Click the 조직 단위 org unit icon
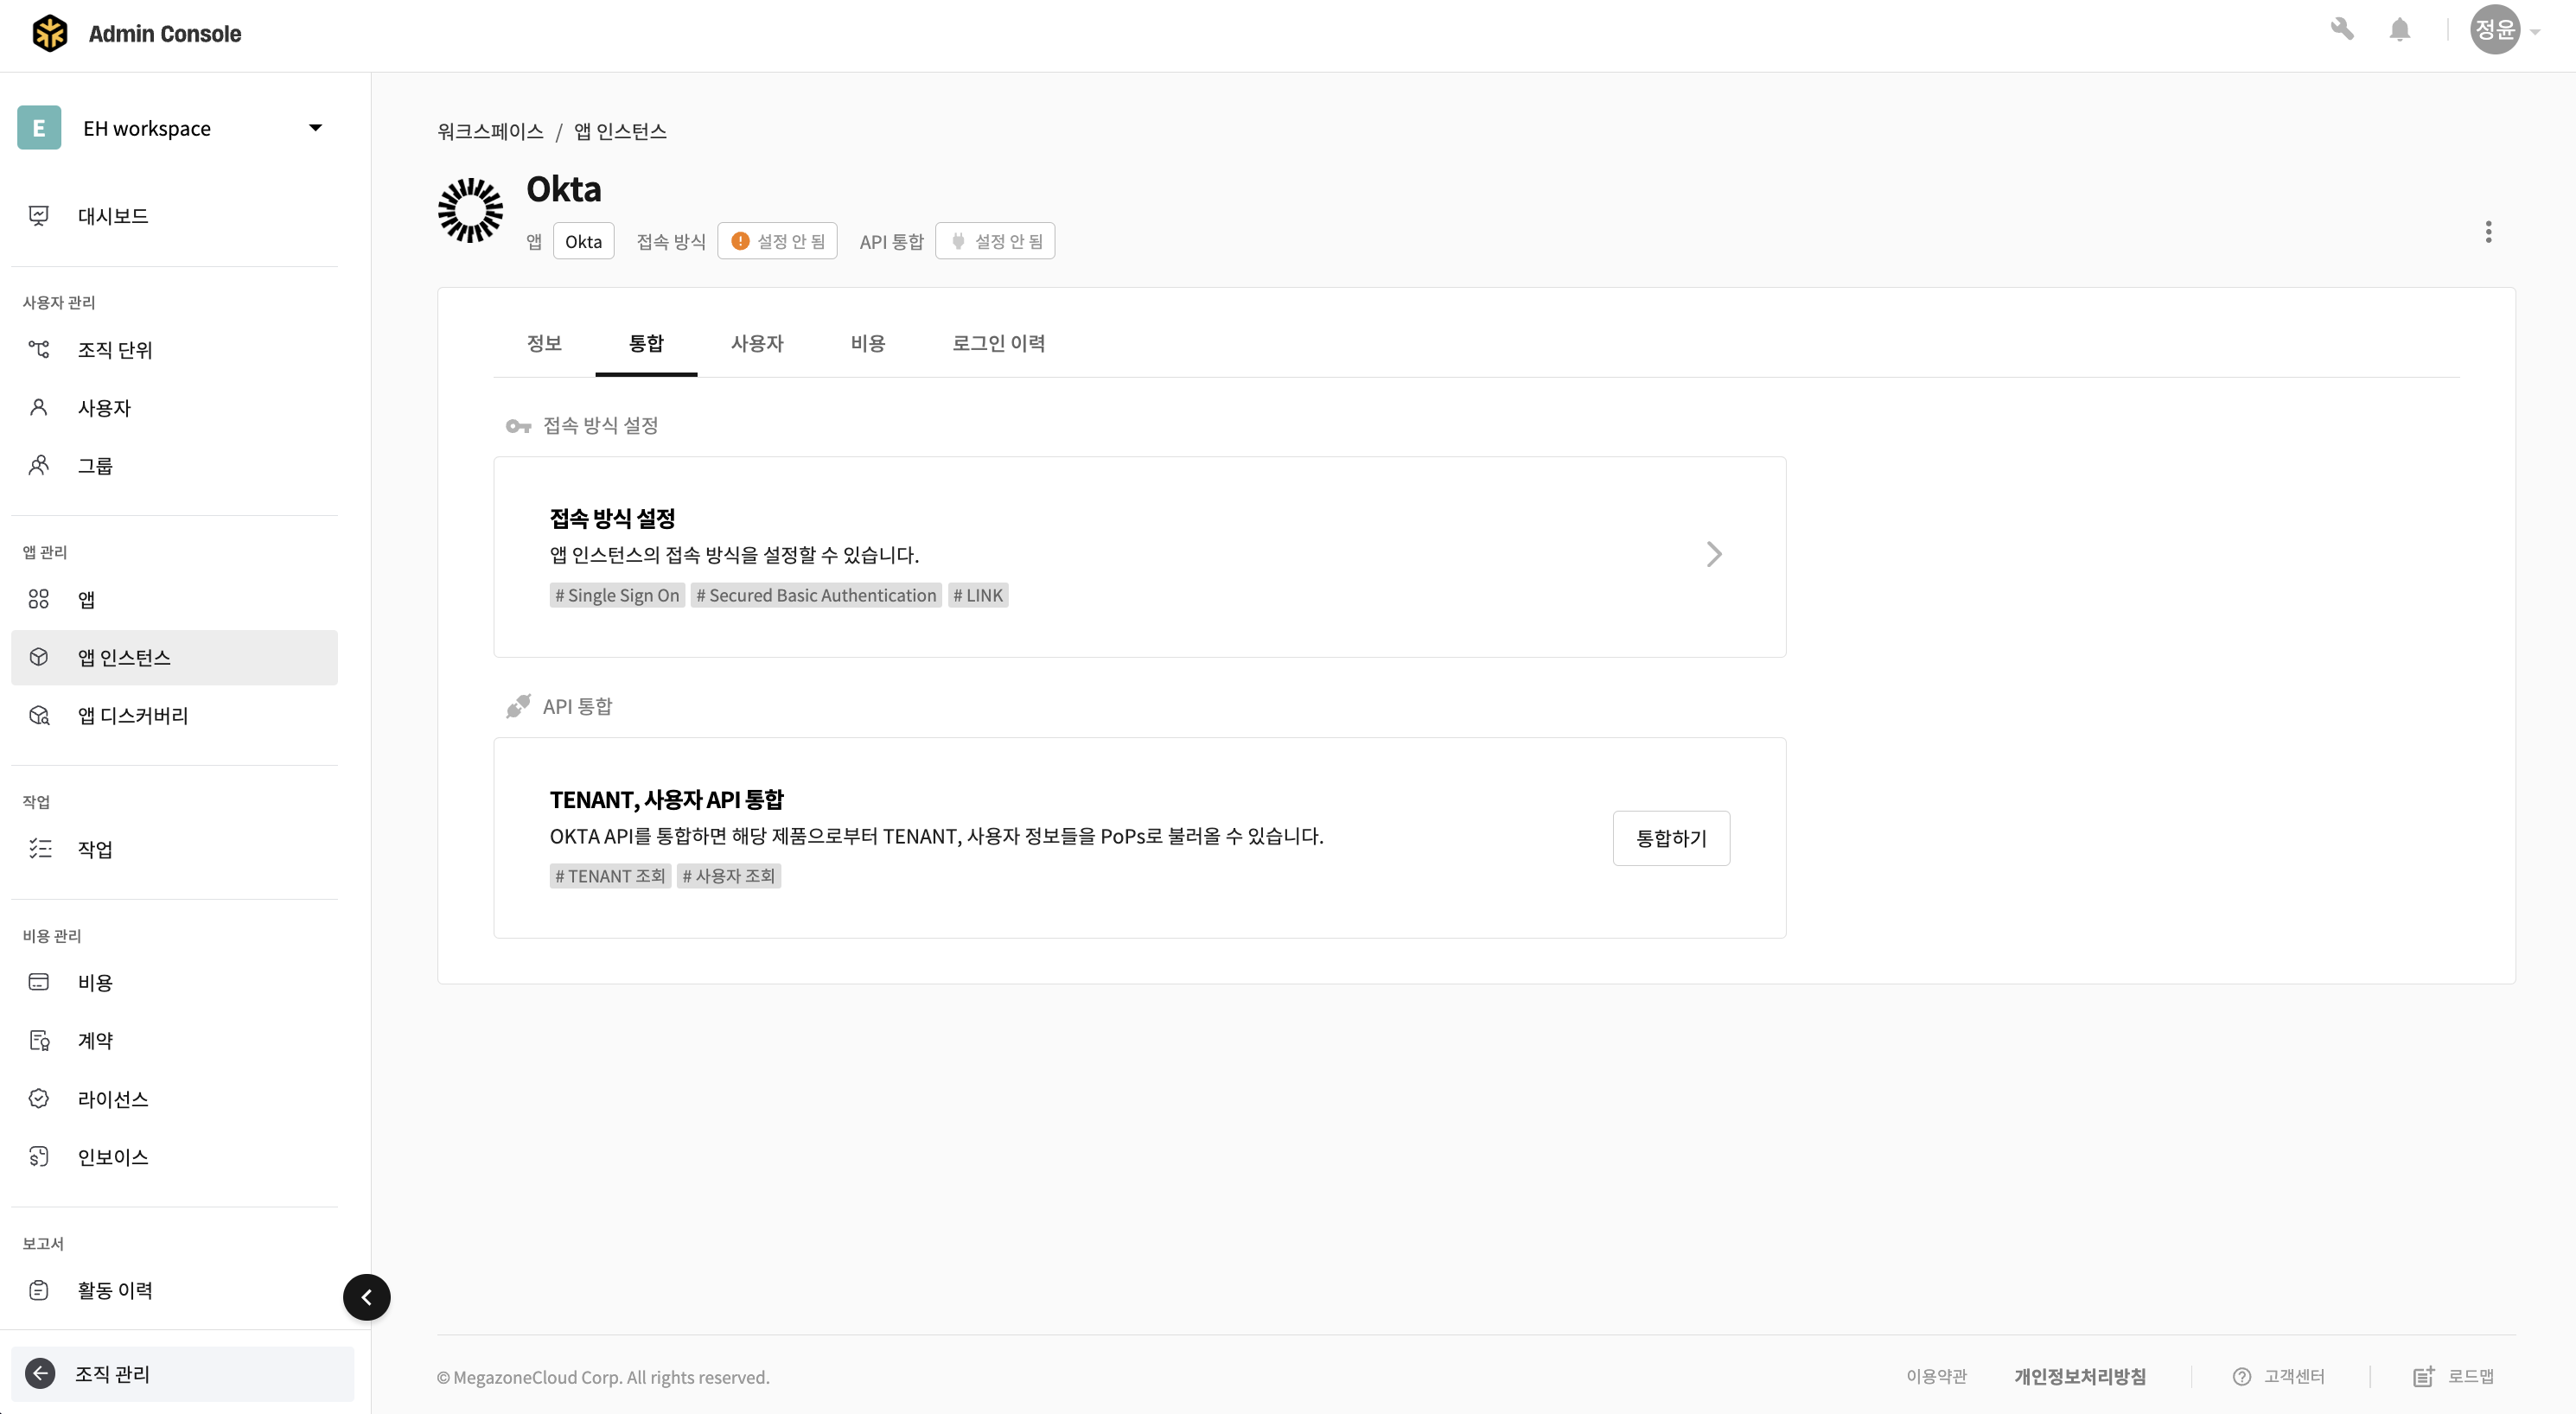The height and width of the screenshot is (1414, 2576). (39, 349)
